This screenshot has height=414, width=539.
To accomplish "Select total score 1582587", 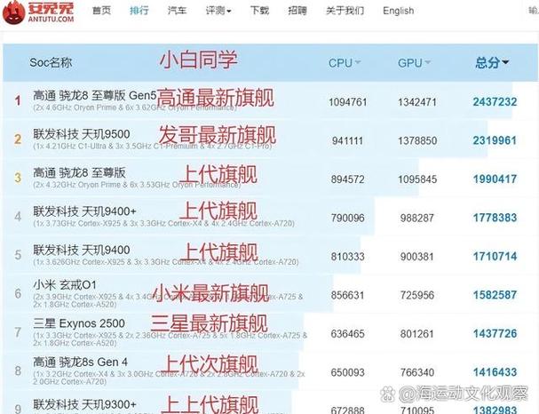I will point(495,295).
